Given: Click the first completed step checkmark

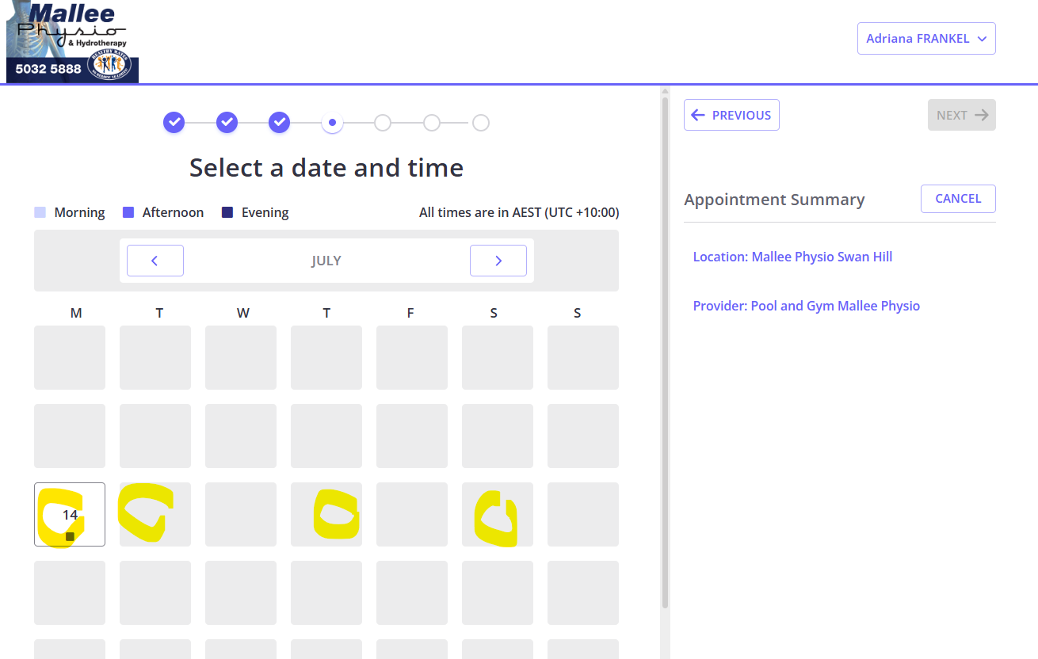Looking at the screenshot, I should (x=174, y=123).
